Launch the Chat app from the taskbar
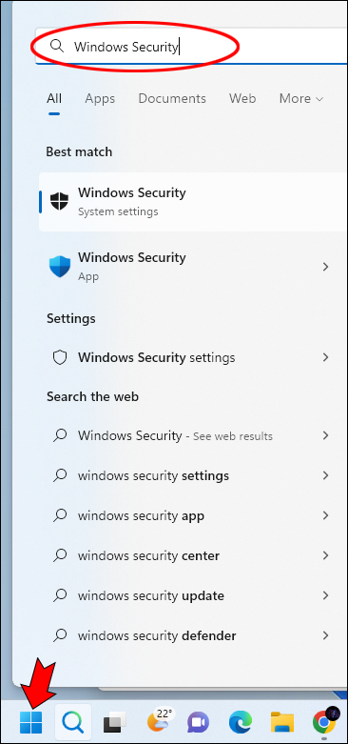The height and width of the screenshot is (744, 348). [198, 723]
